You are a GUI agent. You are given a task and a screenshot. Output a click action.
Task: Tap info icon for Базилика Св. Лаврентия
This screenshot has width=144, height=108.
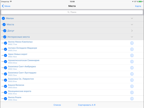pyautogui.click(x=132, y=80)
